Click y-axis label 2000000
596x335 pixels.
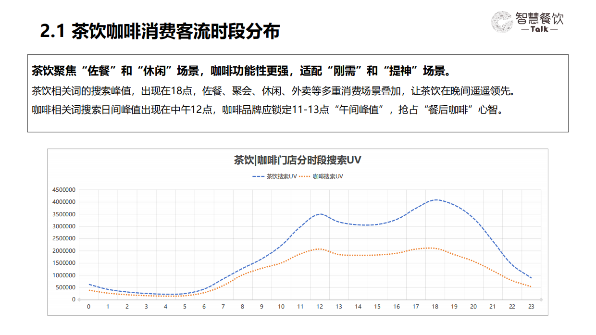pyautogui.click(x=64, y=251)
